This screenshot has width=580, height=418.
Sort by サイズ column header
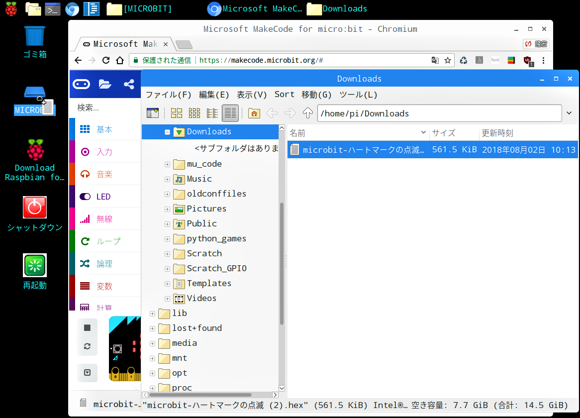pos(454,133)
